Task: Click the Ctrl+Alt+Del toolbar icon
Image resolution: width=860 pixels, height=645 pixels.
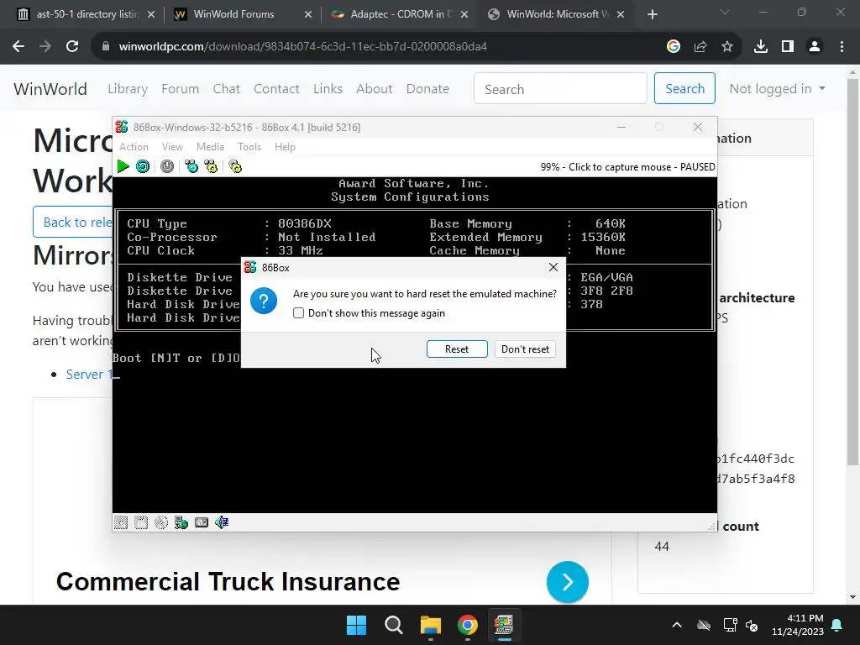Action: [x=191, y=166]
